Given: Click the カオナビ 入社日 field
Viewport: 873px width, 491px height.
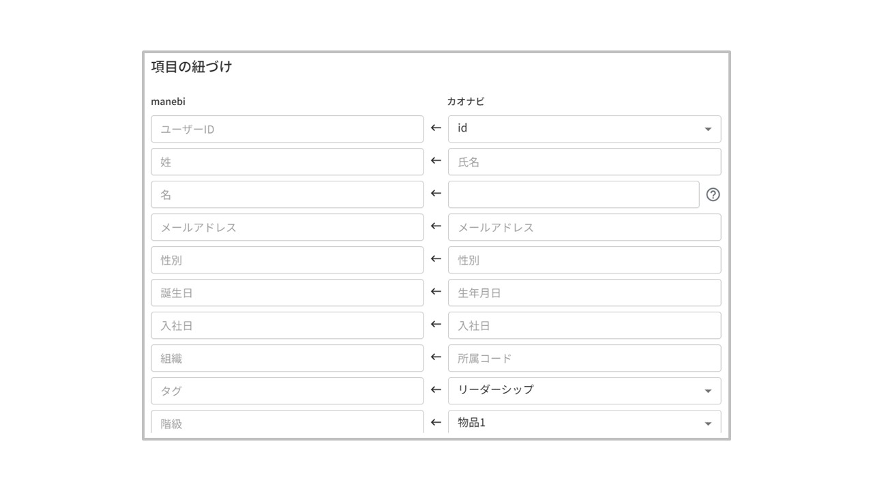Looking at the screenshot, I should pyautogui.click(x=585, y=325).
